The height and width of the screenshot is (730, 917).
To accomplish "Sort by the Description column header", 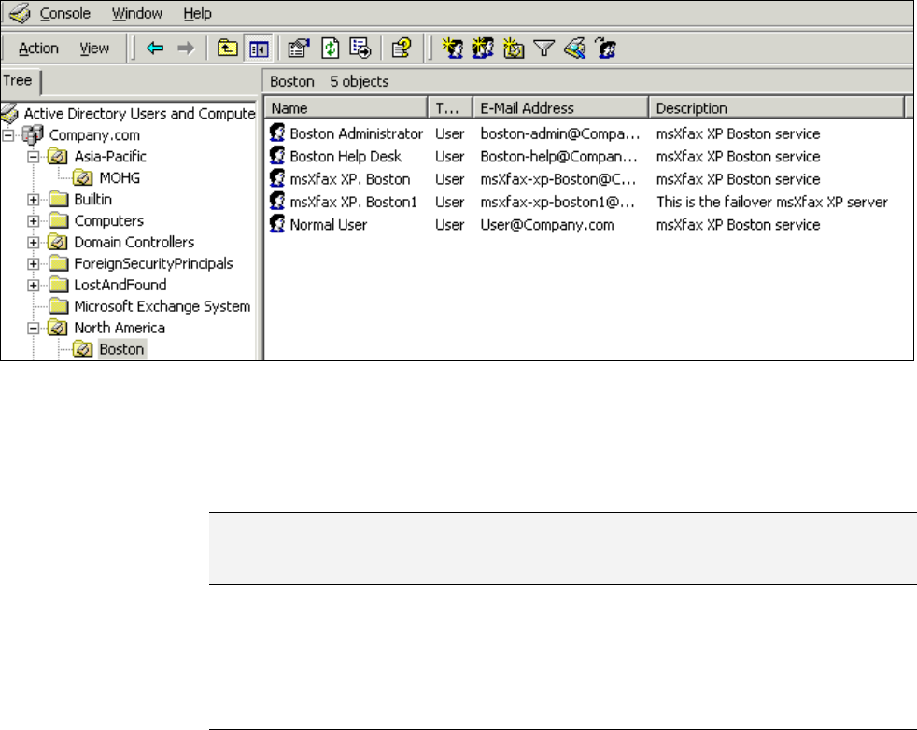I will click(776, 108).
